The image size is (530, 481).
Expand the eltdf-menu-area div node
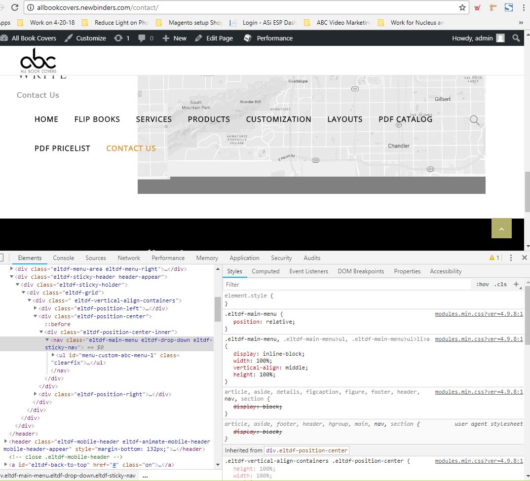tap(11, 269)
